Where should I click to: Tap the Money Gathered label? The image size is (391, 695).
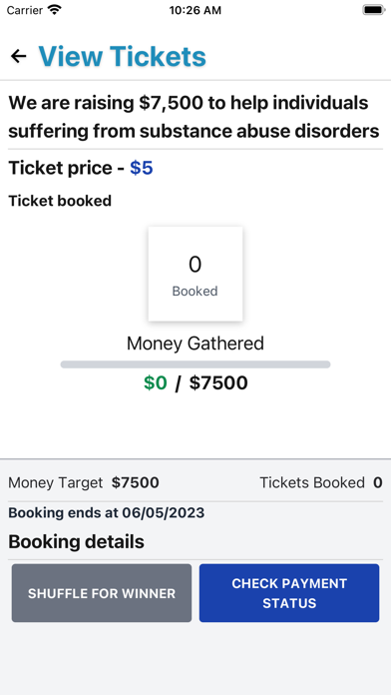coord(195,344)
